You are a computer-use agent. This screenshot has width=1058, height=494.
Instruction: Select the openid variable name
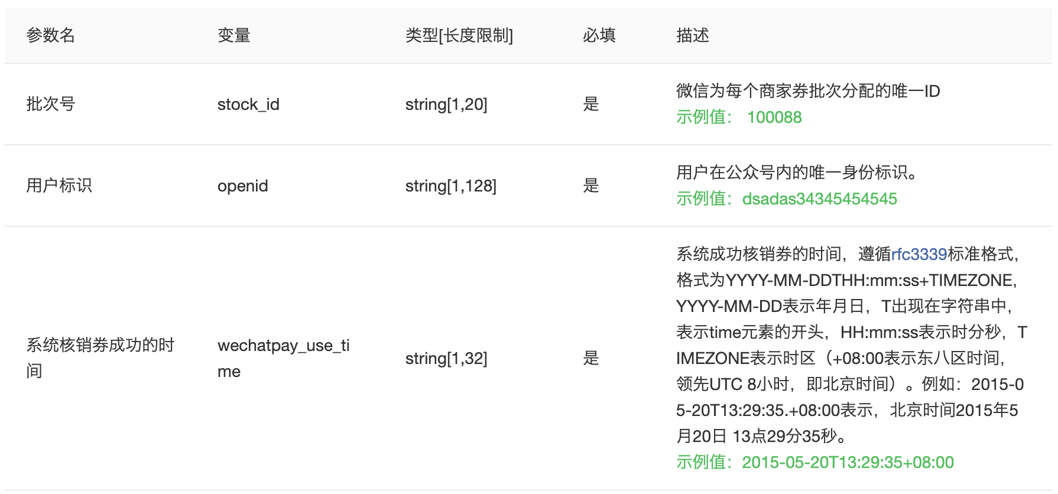point(243,186)
